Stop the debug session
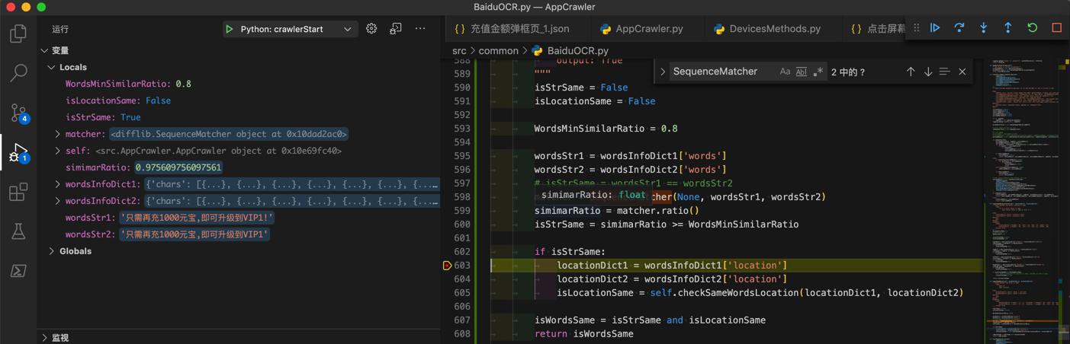The width and height of the screenshot is (1070, 344). click(1057, 28)
